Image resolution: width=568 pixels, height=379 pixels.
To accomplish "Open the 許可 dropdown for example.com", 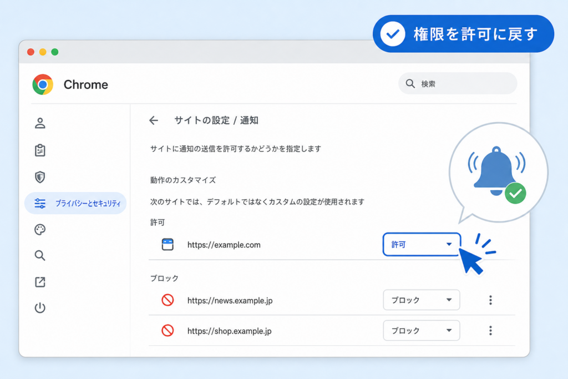I will (422, 245).
